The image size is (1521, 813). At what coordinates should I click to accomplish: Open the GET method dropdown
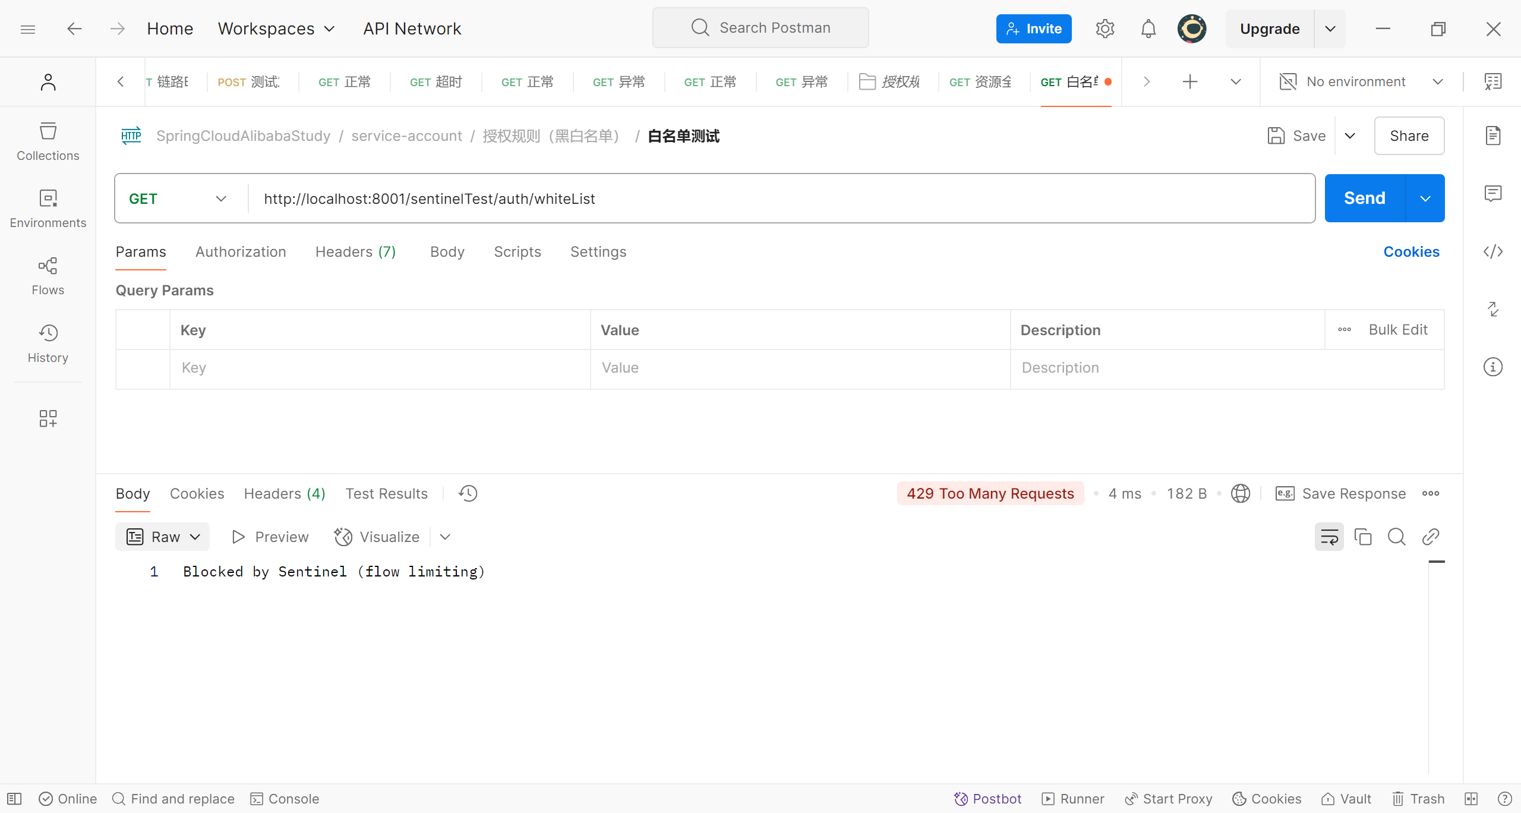pyautogui.click(x=178, y=198)
